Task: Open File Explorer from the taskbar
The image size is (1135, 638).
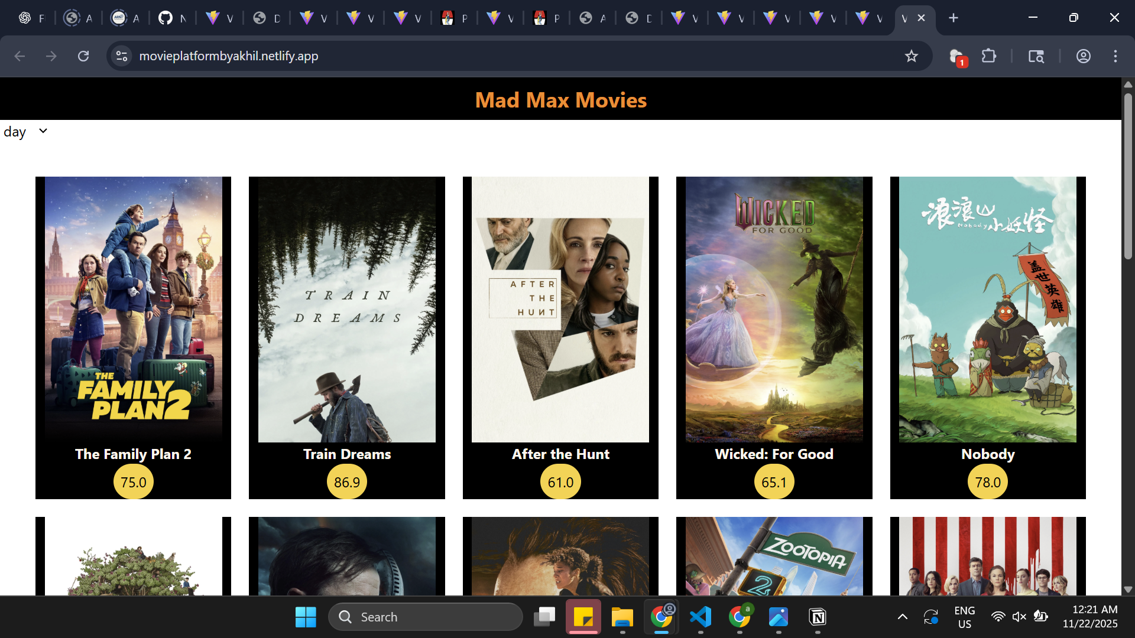Action: pos(622,617)
